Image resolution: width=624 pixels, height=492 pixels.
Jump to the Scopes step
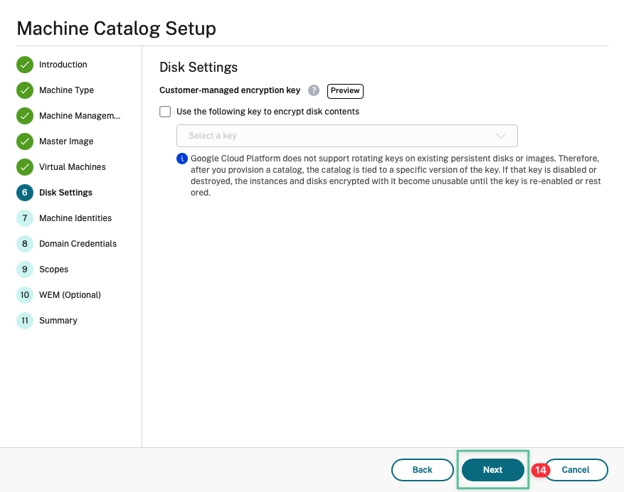pyautogui.click(x=53, y=269)
